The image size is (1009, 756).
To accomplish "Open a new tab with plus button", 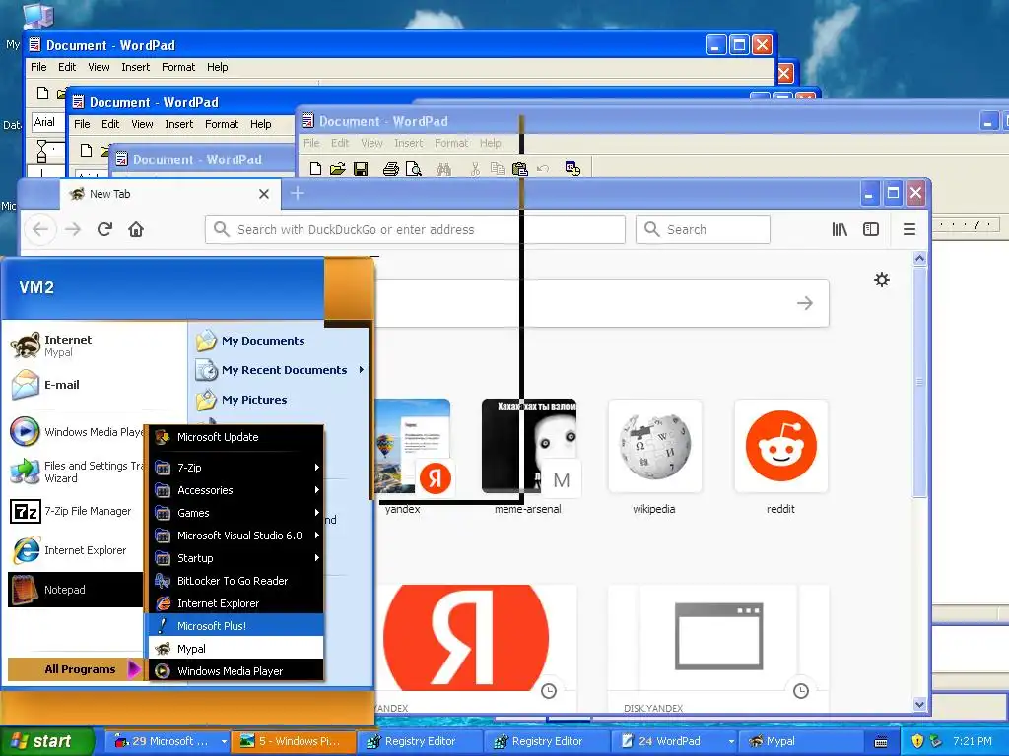I will [298, 193].
